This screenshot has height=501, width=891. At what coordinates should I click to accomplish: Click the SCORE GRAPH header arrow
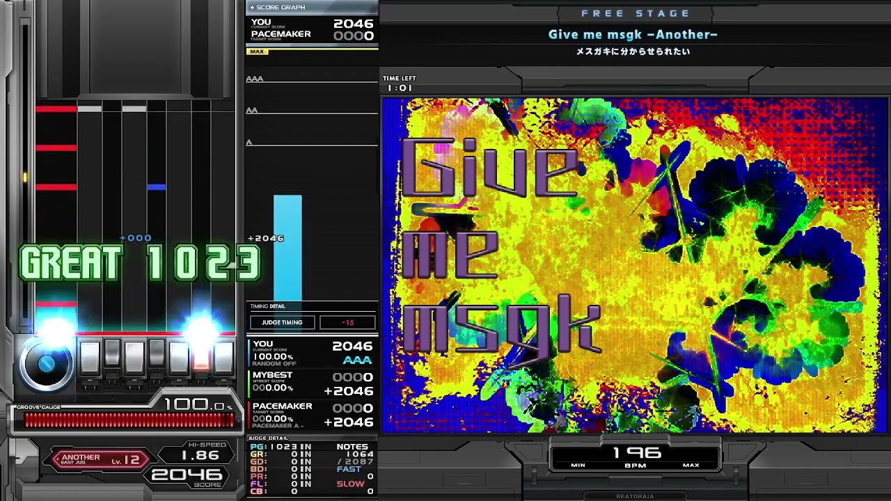(252, 8)
